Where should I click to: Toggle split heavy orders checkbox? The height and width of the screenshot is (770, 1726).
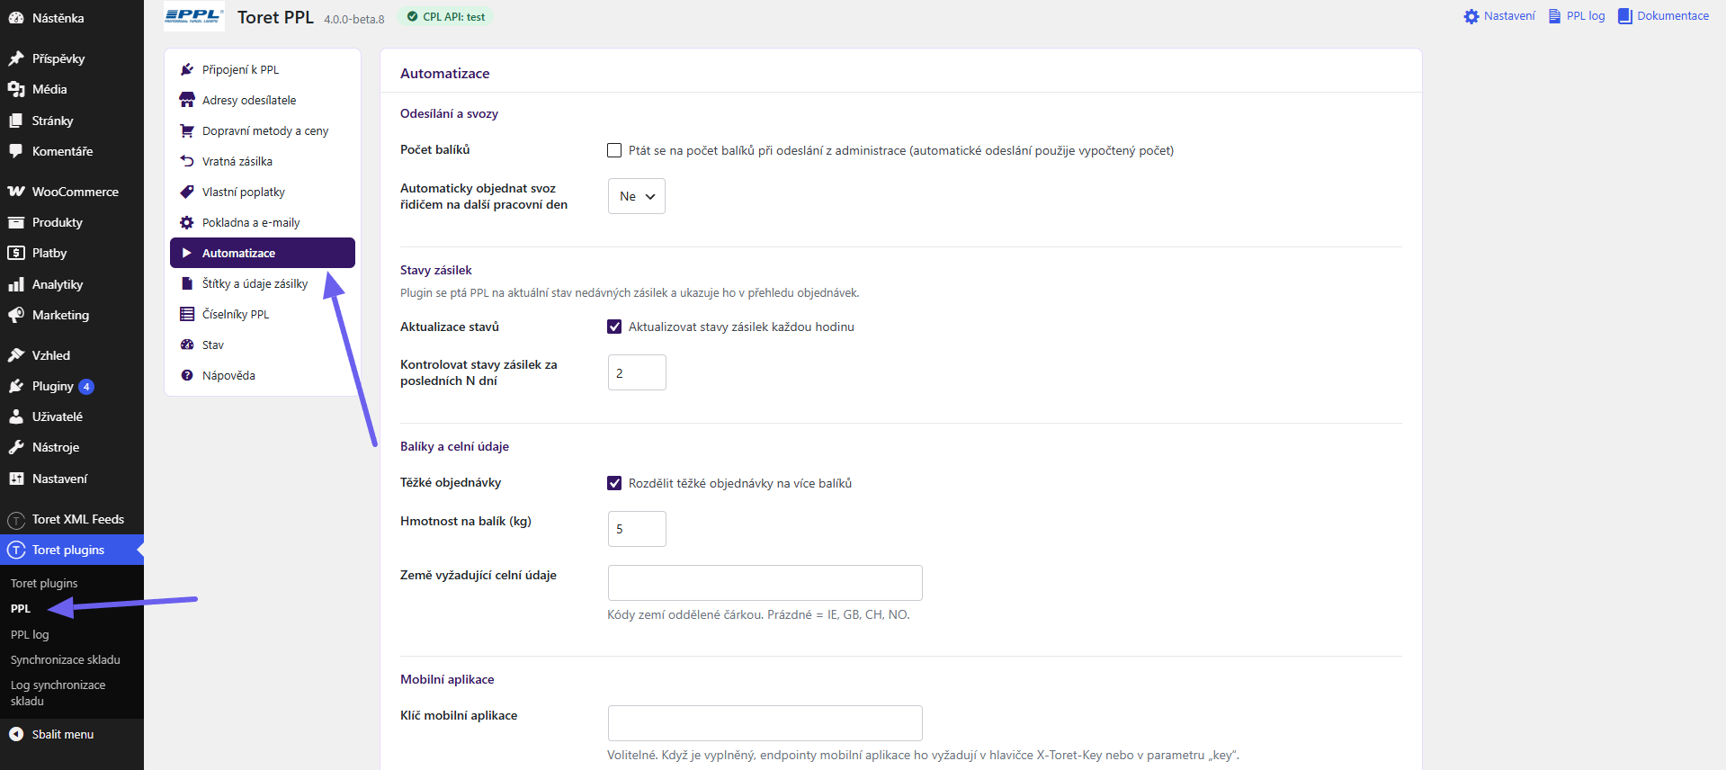pyautogui.click(x=614, y=483)
